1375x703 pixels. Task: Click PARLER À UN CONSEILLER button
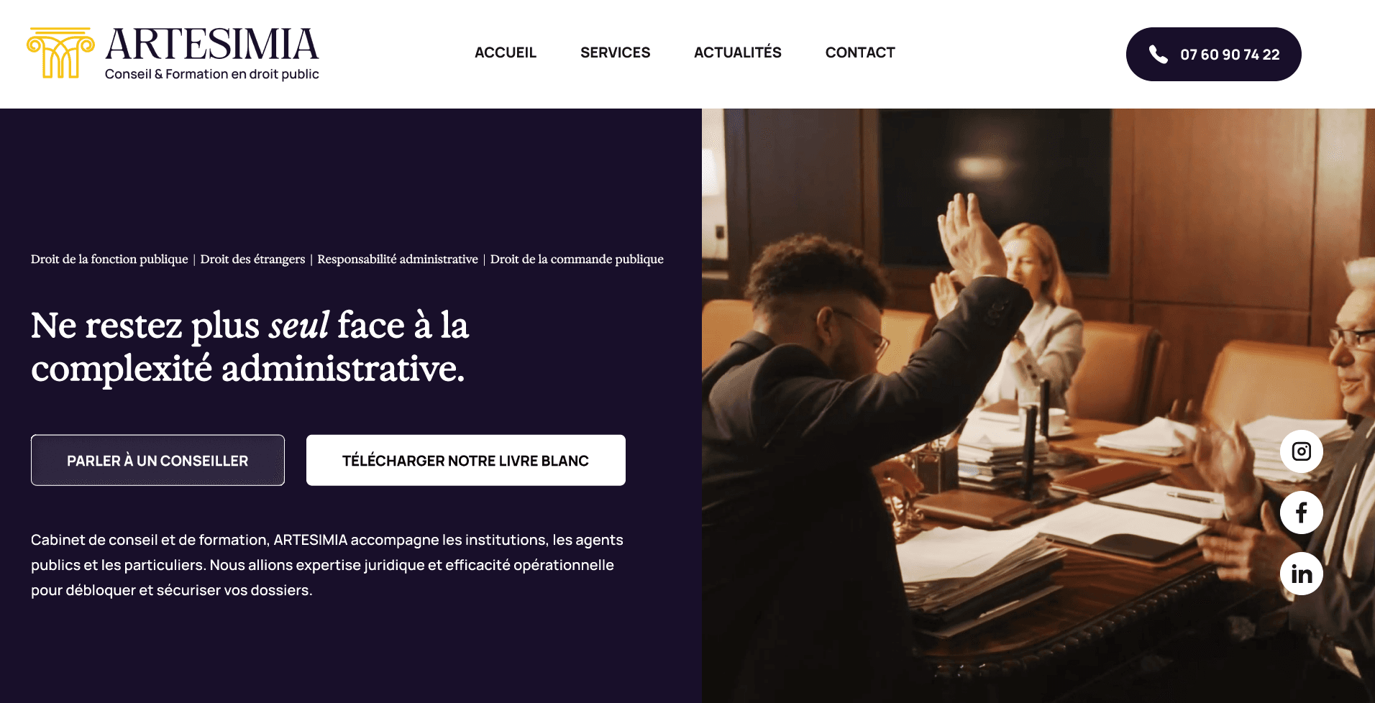tap(157, 460)
